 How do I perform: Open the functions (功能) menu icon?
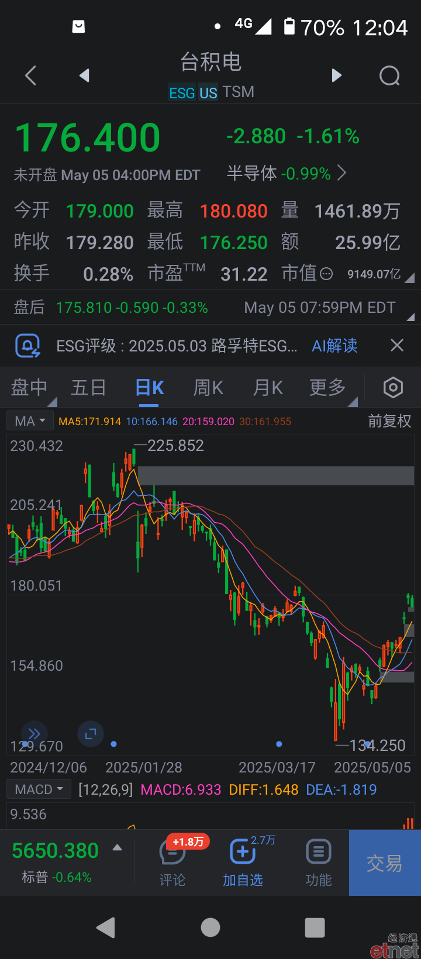pos(319,863)
